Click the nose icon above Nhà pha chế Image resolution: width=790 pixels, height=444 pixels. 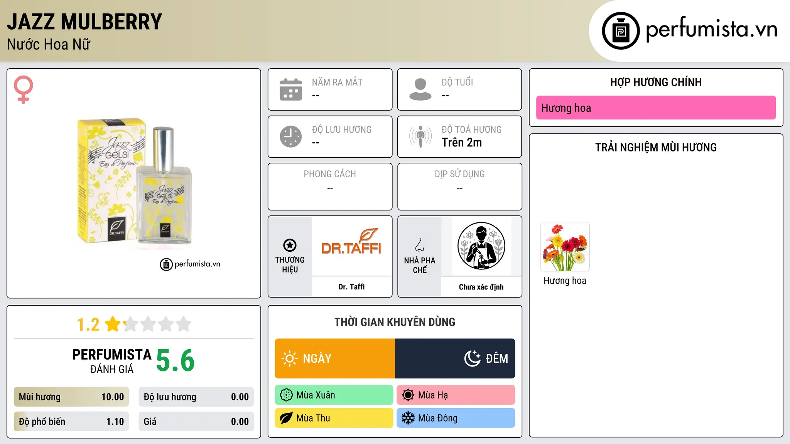point(419,245)
